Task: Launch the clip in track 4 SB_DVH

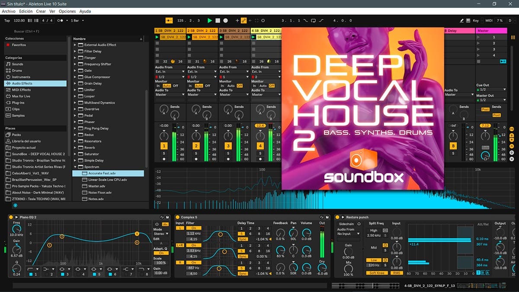Action: pyautogui.click(x=253, y=37)
